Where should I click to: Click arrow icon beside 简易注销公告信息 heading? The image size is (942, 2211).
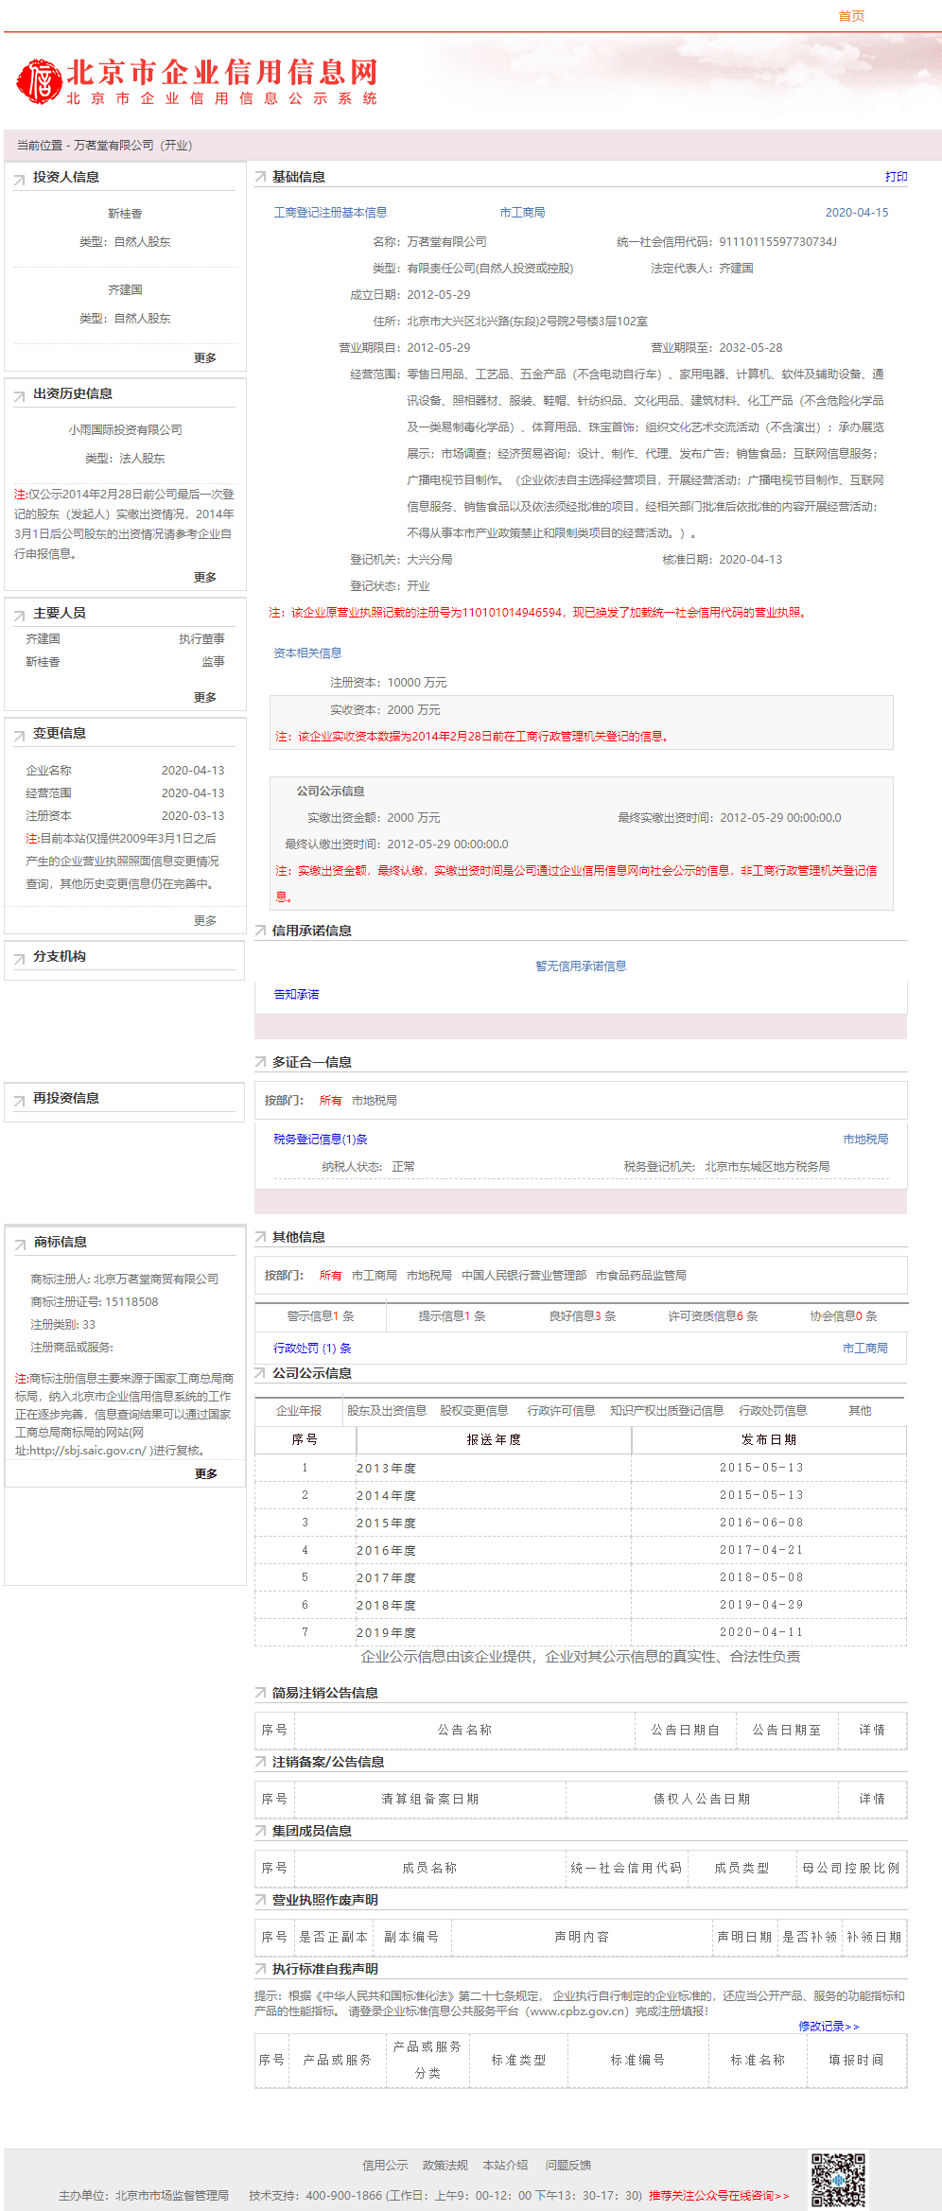tap(260, 1694)
